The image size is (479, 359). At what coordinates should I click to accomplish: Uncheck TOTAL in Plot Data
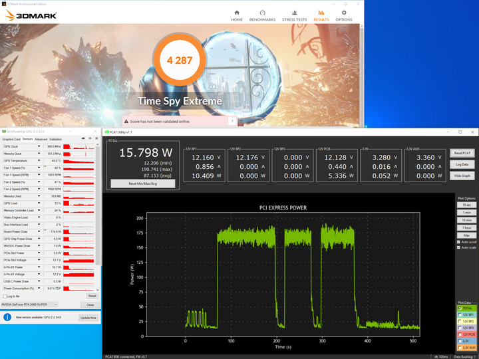pyautogui.click(x=460, y=308)
